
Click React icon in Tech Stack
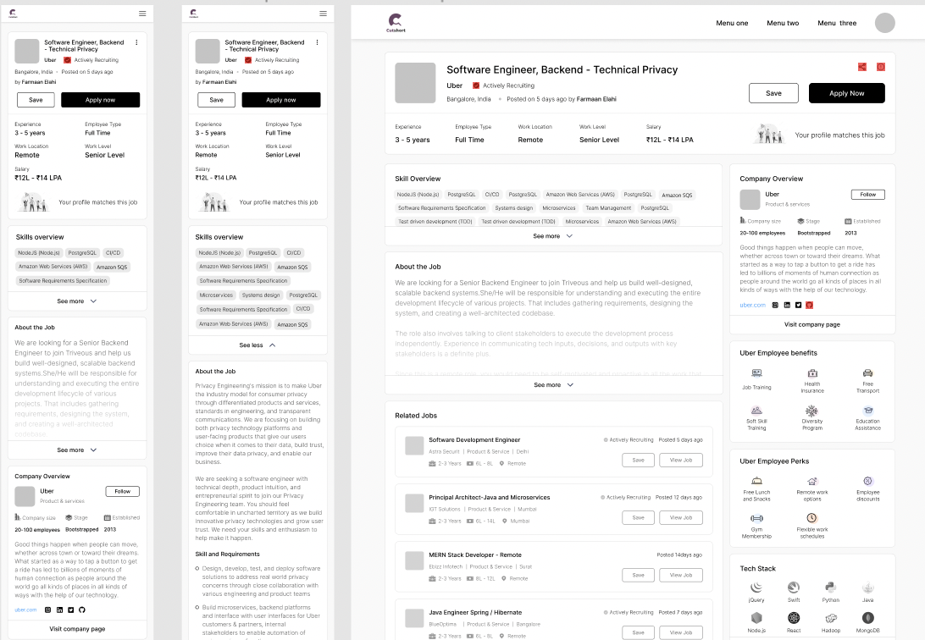click(x=794, y=618)
